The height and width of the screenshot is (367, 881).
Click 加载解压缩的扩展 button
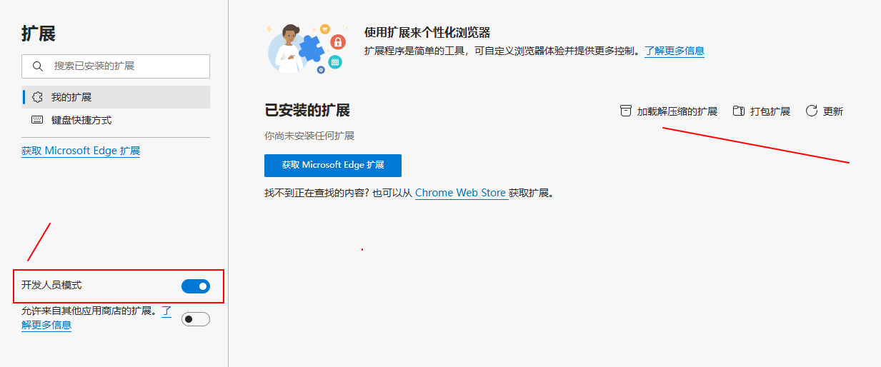[668, 111]
